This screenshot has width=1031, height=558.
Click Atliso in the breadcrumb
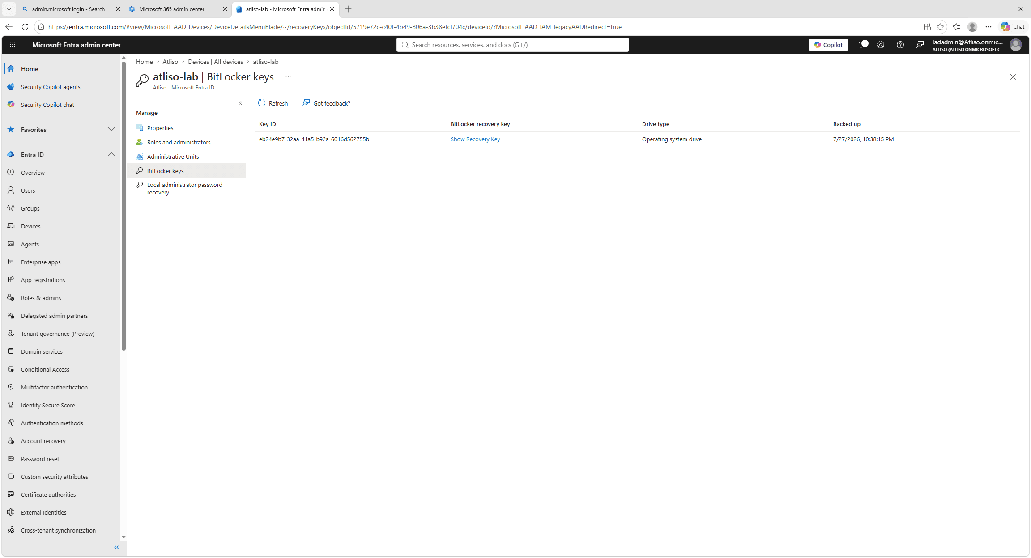tap(170, 62)
